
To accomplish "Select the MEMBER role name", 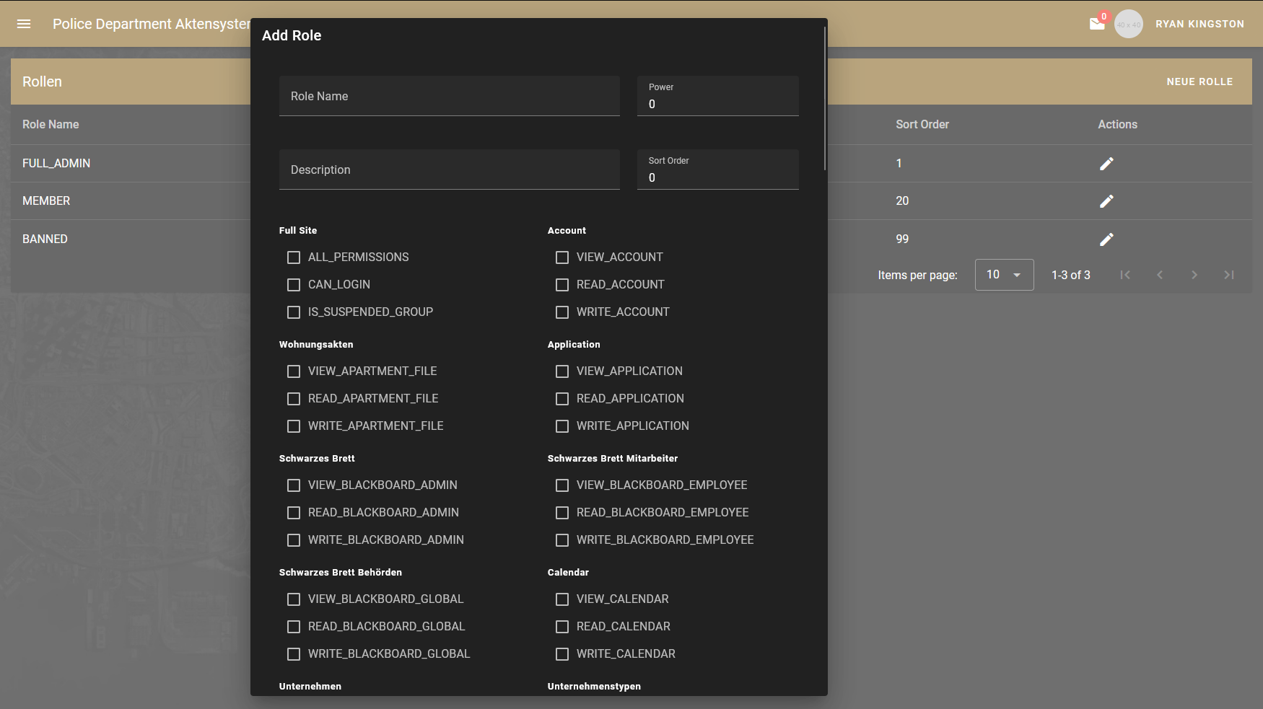I will [46, 201].
